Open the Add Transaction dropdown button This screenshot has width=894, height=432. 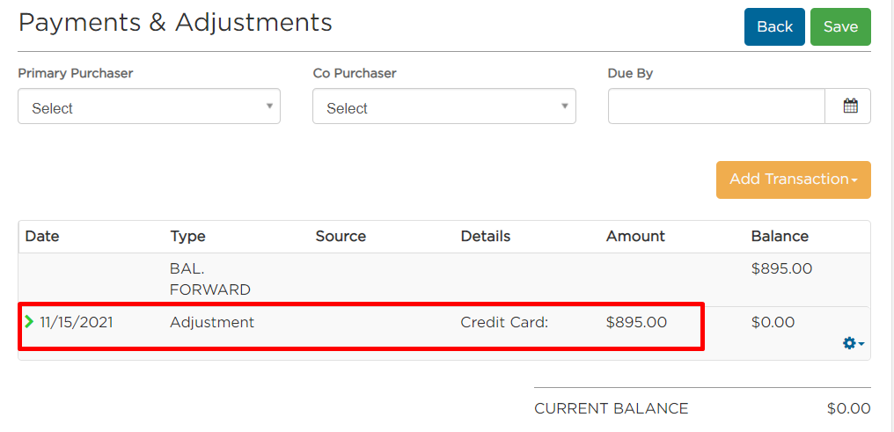(x=793, y=179)
